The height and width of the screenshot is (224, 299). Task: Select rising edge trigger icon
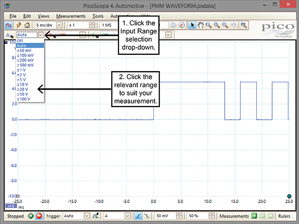click(139, 216)
